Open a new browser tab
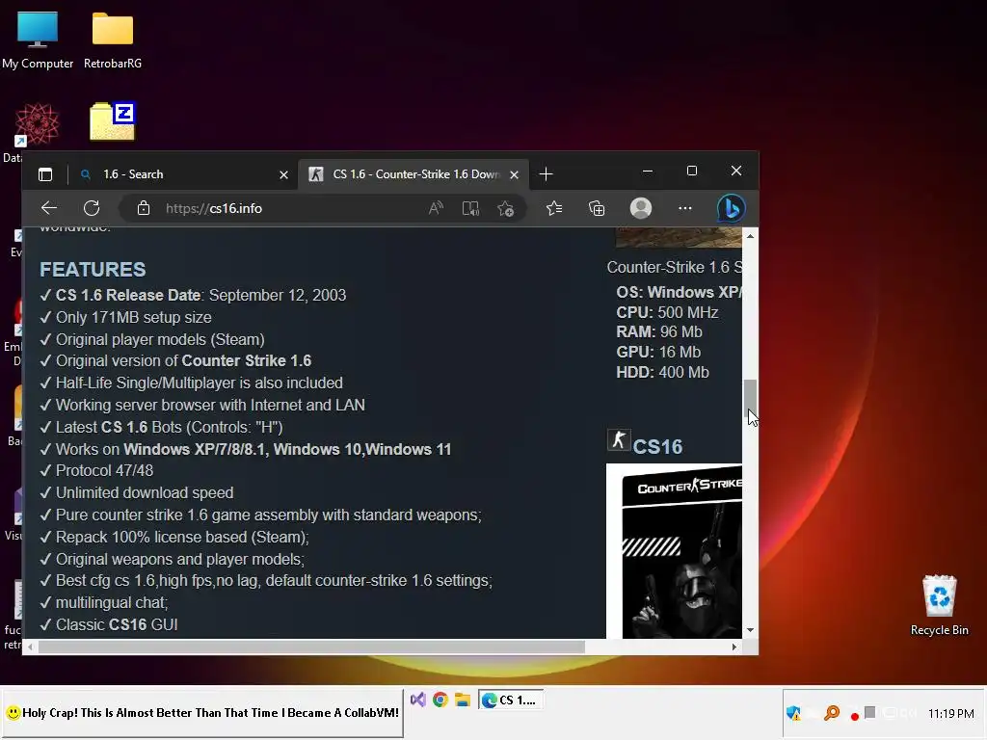The width and height of the screenshot is (987, 740). click(547, 174)
